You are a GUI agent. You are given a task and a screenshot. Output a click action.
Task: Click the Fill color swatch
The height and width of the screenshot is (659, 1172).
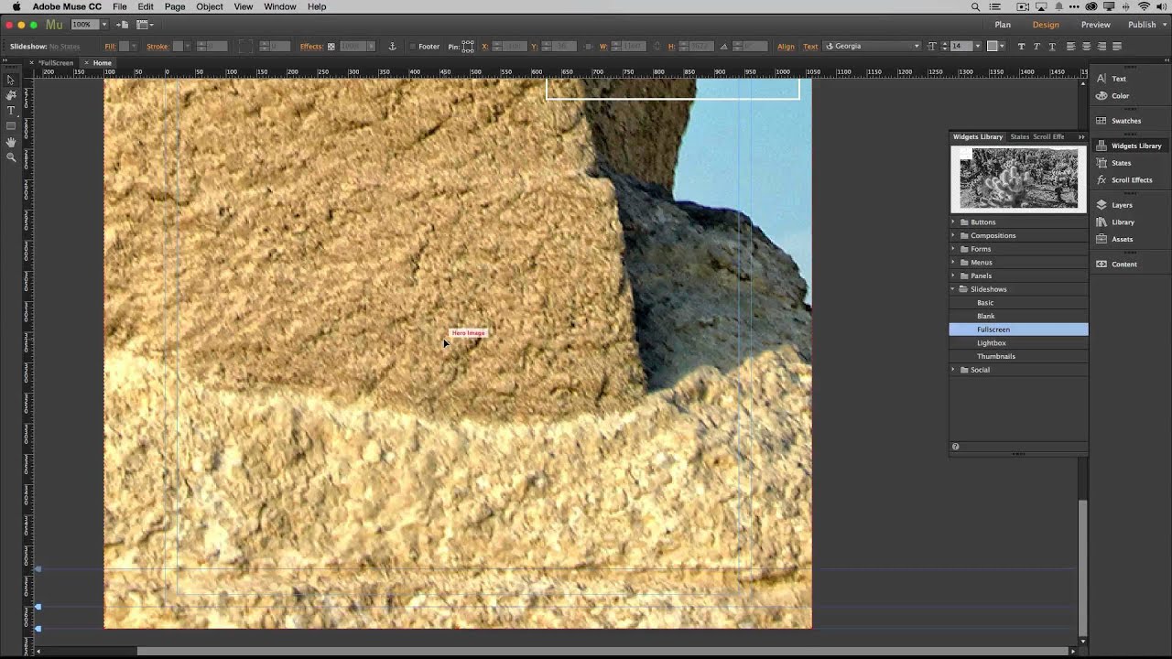(124, 46)
